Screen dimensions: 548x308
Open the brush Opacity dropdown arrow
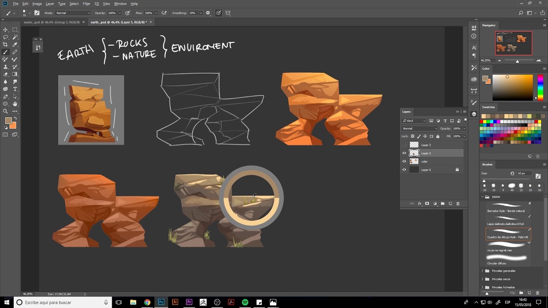point(119,13)
